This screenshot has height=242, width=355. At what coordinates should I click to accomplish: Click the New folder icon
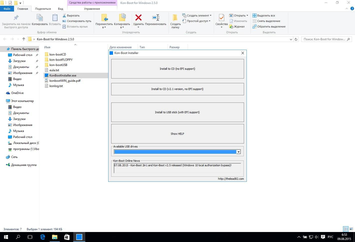(x=175, y=18)
